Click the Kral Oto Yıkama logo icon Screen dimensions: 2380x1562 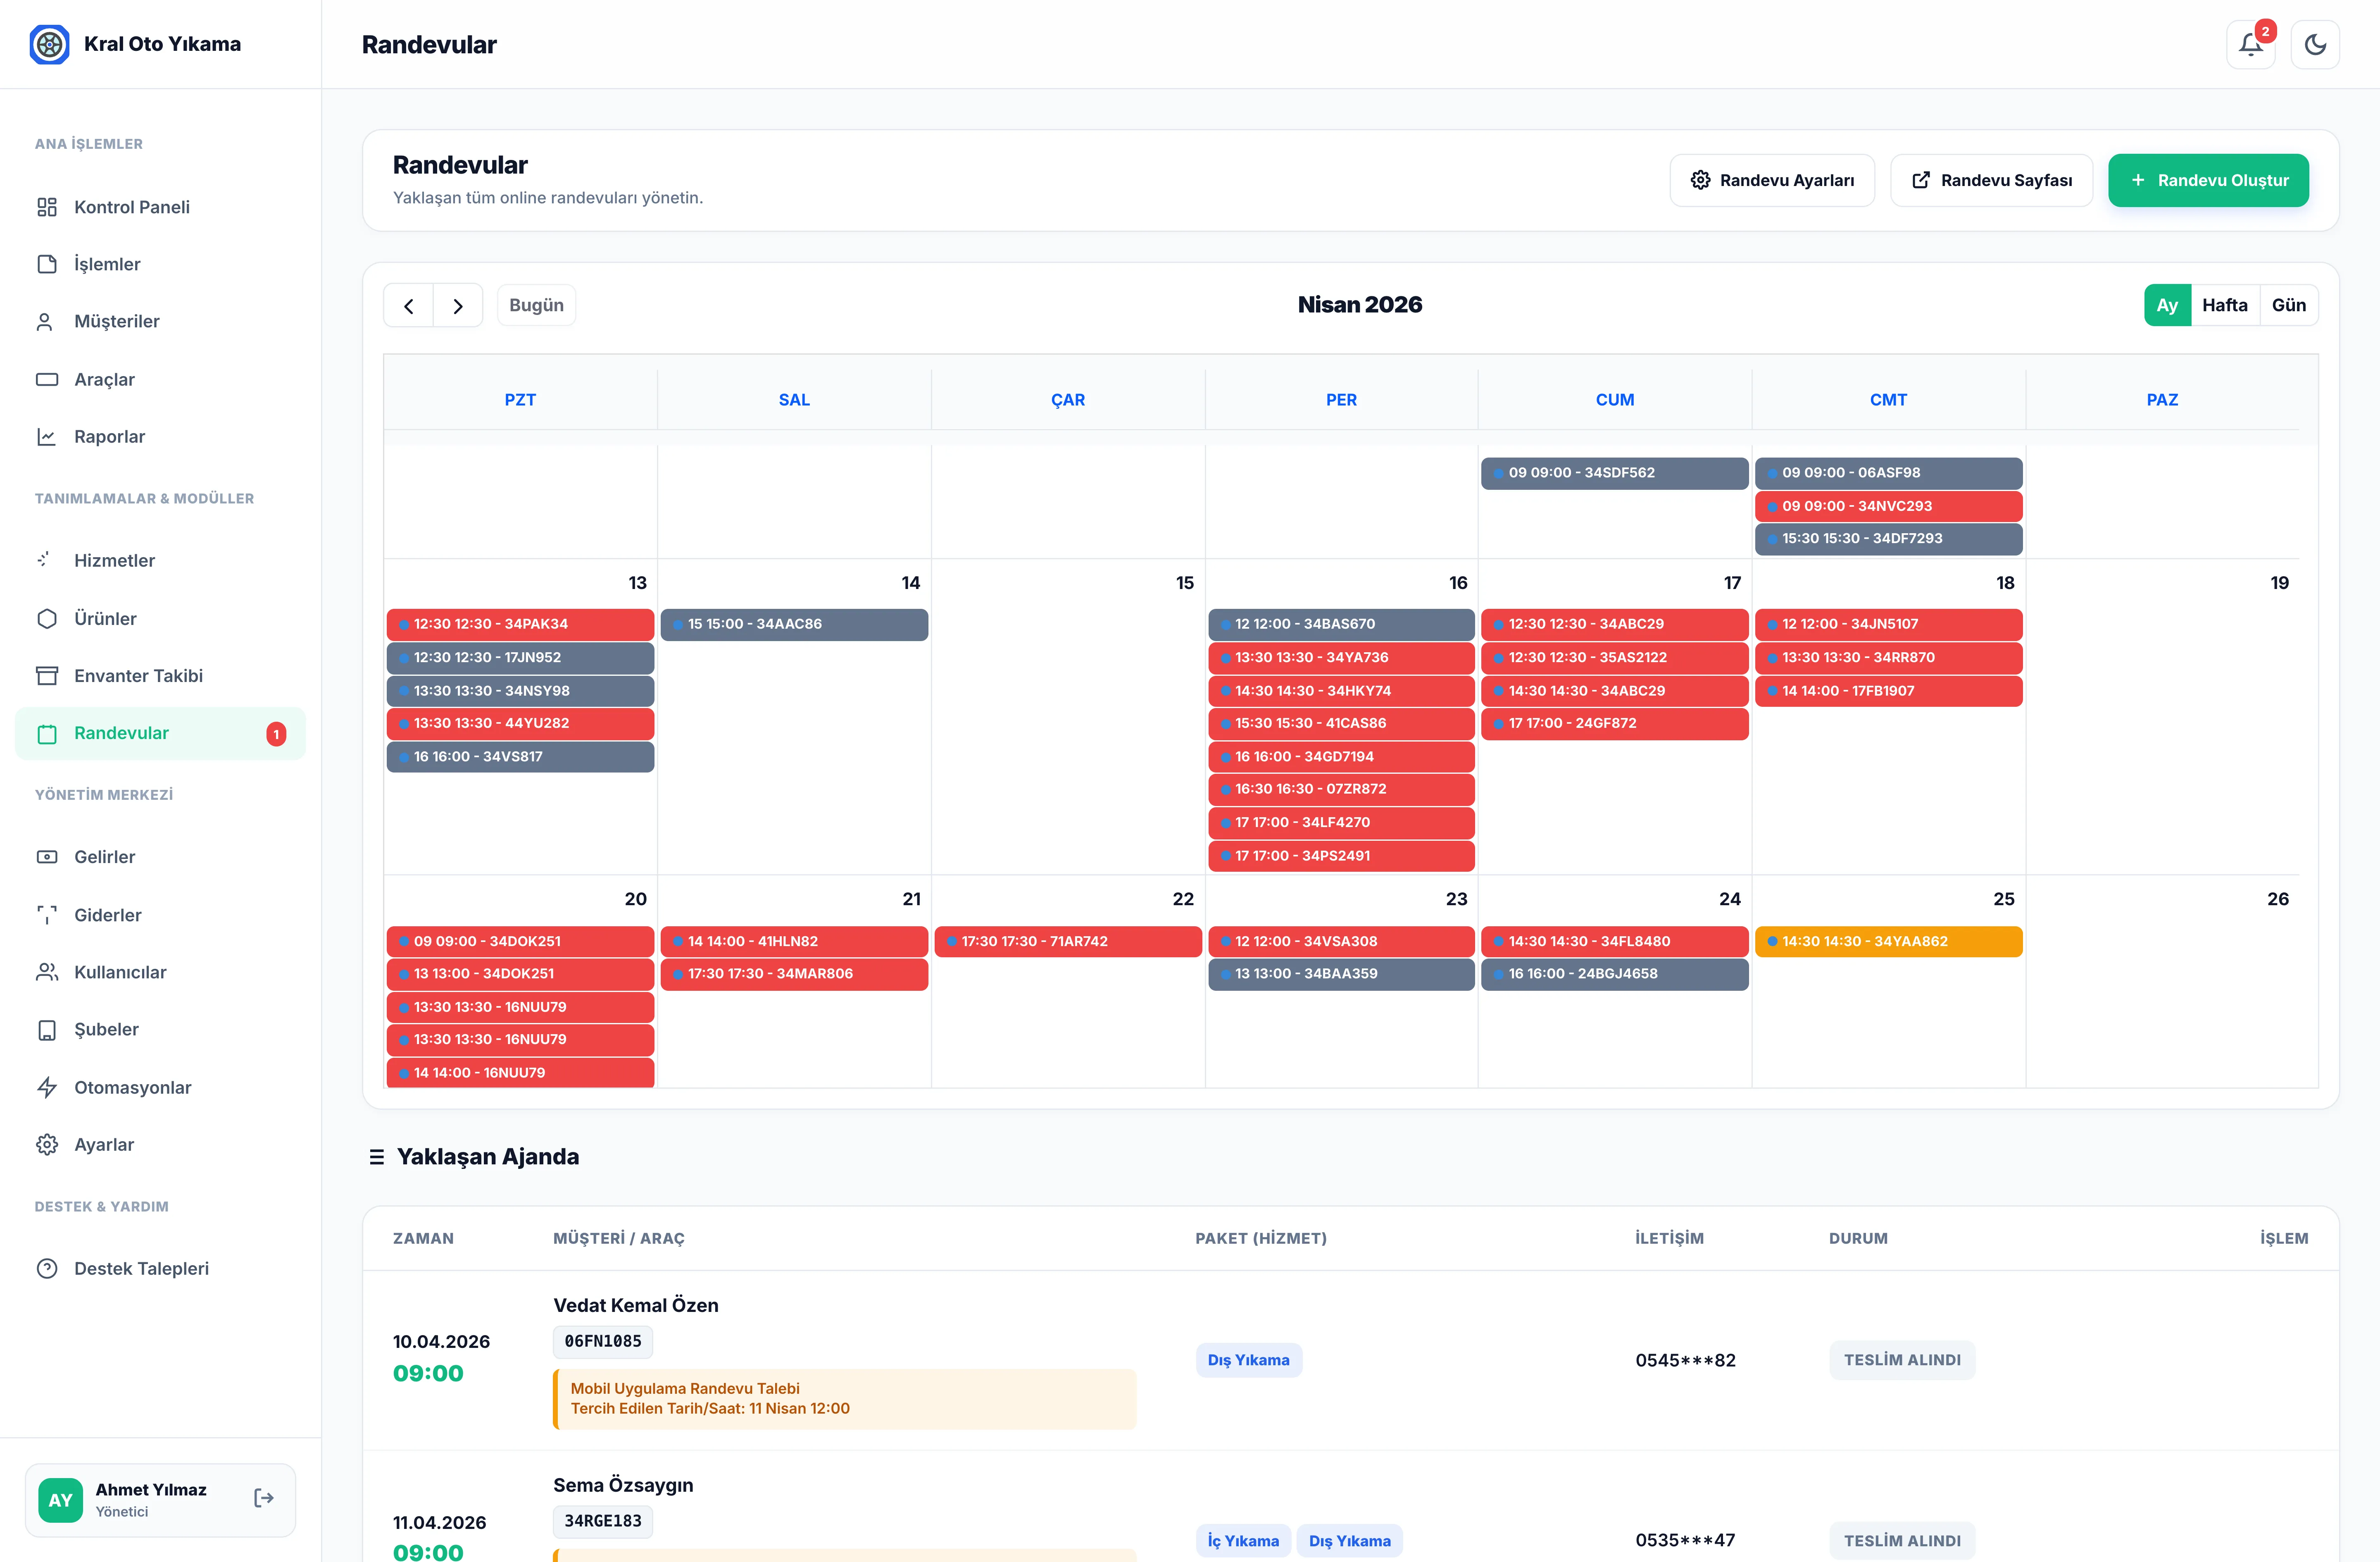click(49, 44)
